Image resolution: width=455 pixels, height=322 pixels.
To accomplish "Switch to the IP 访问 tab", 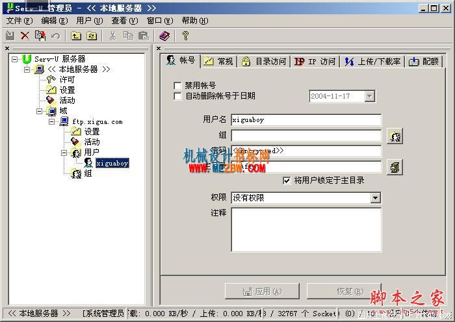I will click(x=315, y=62).
